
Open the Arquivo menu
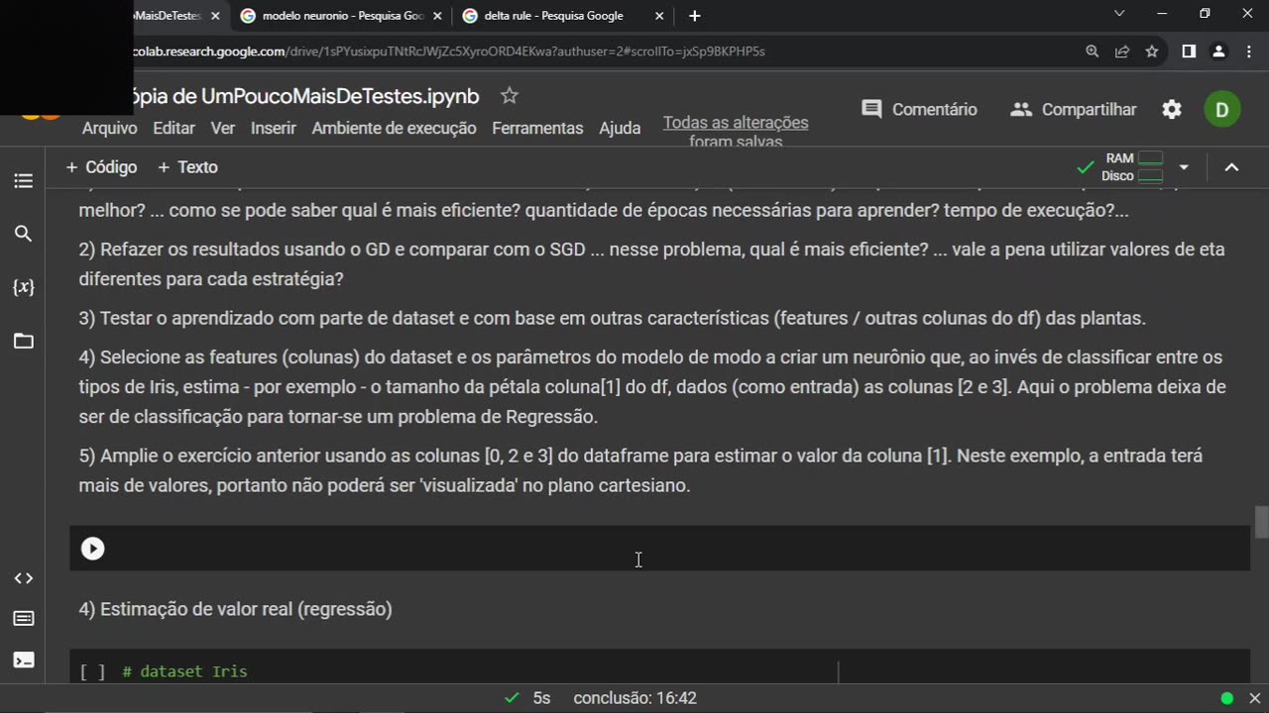click(109, 128)
